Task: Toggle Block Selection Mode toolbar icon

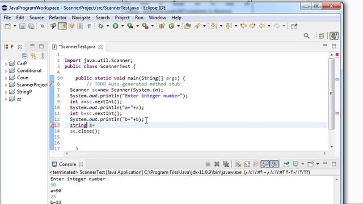Action: click(80, 26)
